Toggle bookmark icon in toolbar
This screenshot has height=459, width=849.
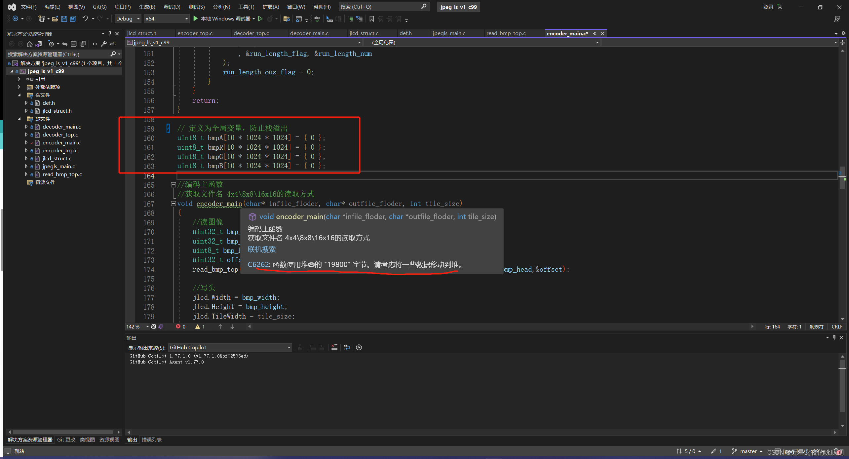pyautogui.click(x=372, y=19)
